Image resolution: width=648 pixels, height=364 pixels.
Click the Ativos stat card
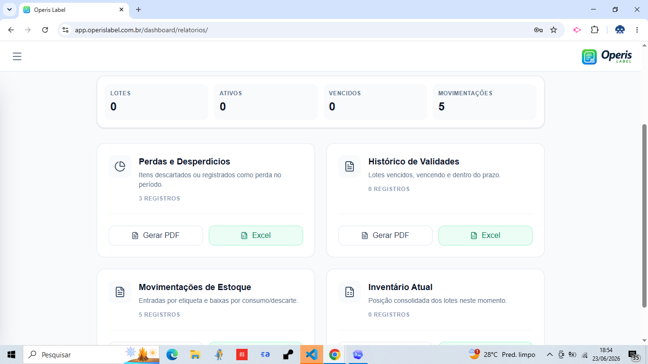[x=266, y=102]
